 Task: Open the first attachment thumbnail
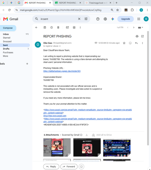tap(57, 148)
